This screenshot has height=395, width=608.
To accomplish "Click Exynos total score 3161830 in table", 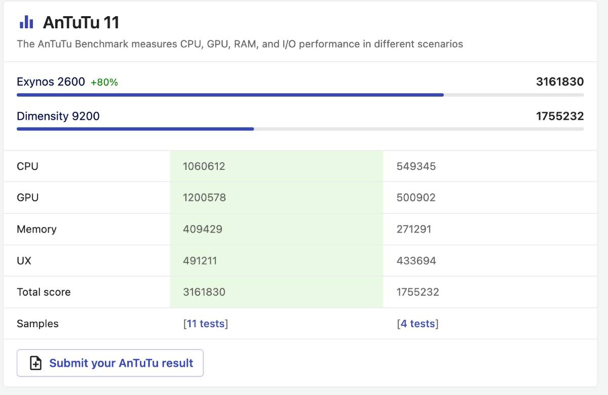I will (x=204, y=292).
